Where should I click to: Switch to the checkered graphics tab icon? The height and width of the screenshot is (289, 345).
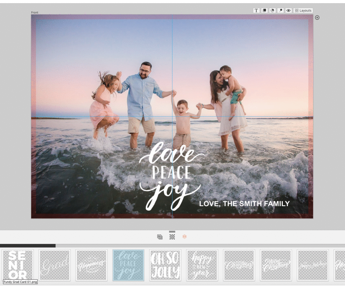tap(172, 237)
